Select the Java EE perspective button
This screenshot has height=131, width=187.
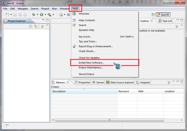point(163,15)
